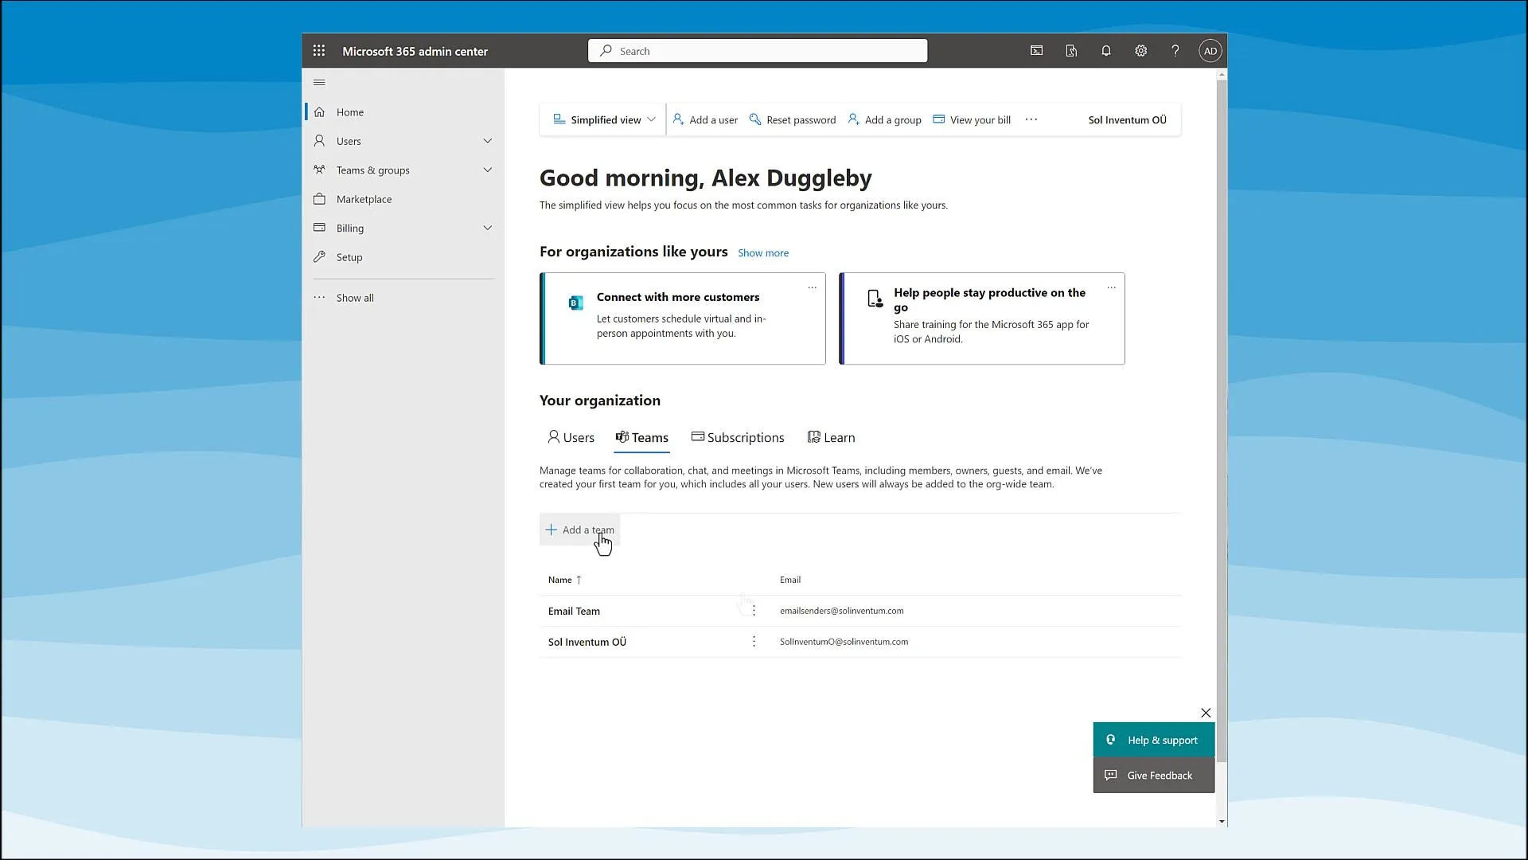Click Show more for organization suggestions
This screenshot has width=1528, height=860.
pos(762,252)
